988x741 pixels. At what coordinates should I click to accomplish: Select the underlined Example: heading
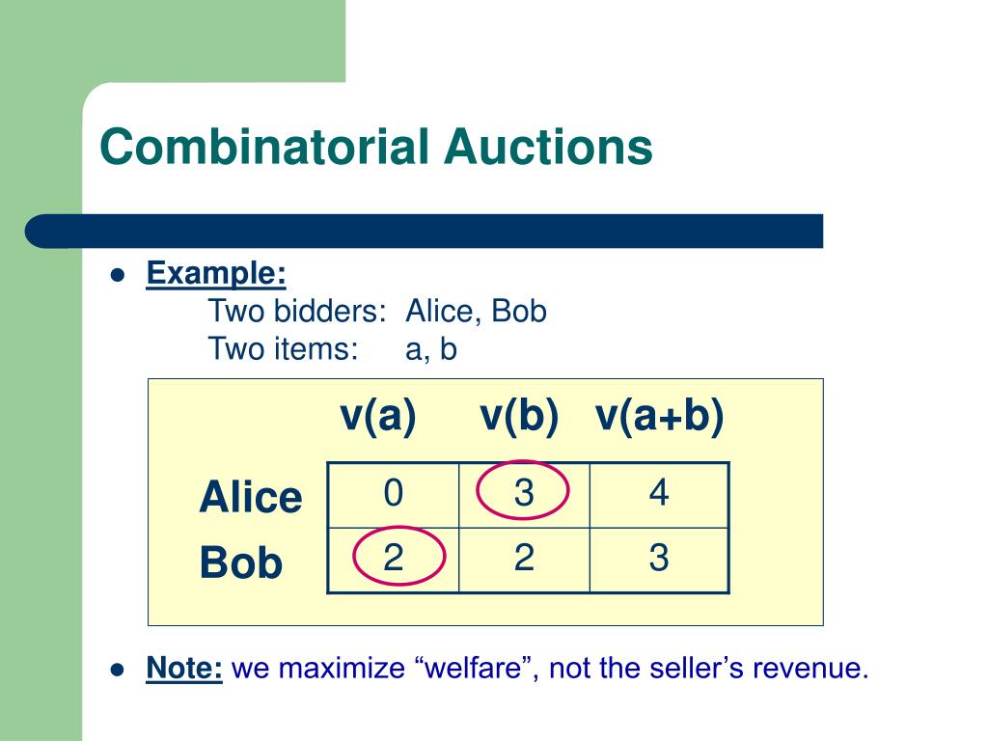[x=216, y=274]
